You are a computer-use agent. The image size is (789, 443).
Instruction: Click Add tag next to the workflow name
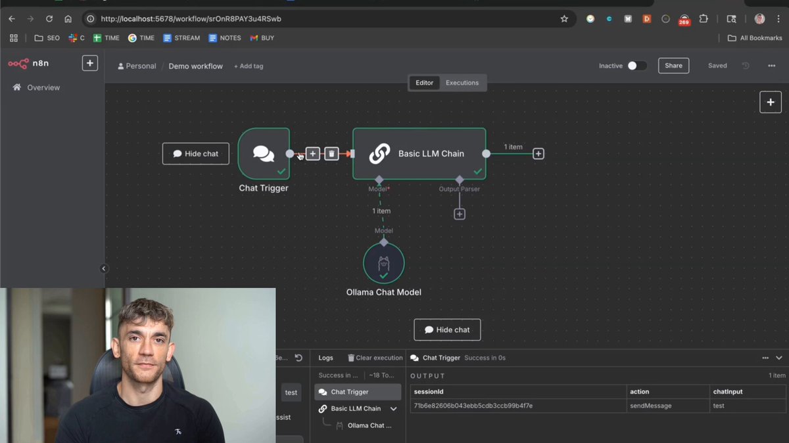tap(249, 66)
